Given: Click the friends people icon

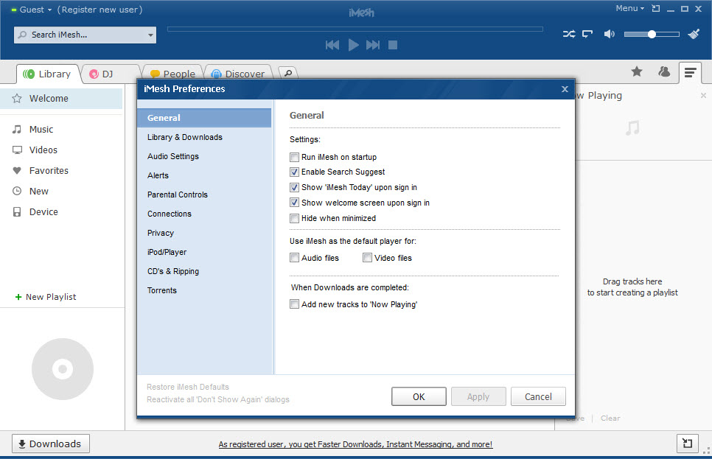Looking at the screenshot, I should point(664,71).
